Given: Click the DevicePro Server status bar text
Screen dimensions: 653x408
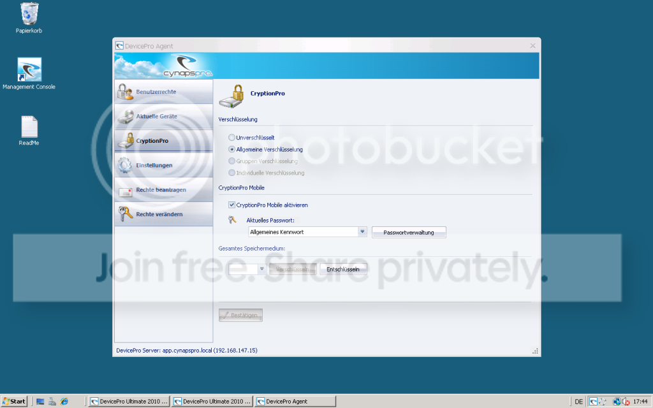Looking at the screenshot, I should coord(187,351).
